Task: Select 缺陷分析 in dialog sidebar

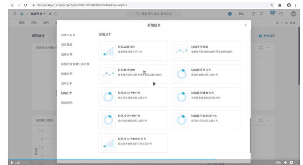Action: (67, 93)
